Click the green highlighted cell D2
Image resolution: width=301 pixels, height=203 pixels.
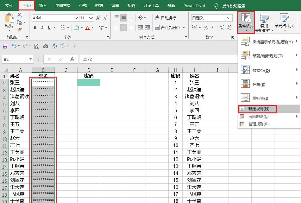[x=89, y=83]
